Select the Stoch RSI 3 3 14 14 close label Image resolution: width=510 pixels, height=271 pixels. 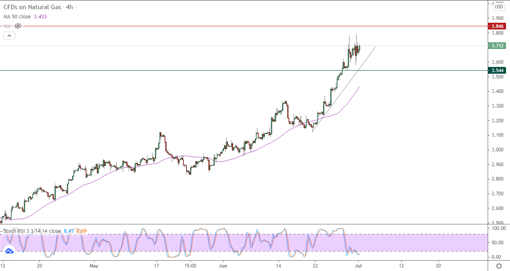32,231
